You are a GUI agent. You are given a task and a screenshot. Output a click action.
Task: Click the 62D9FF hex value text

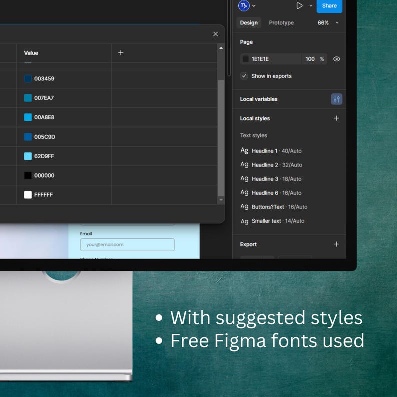[44, 156]
